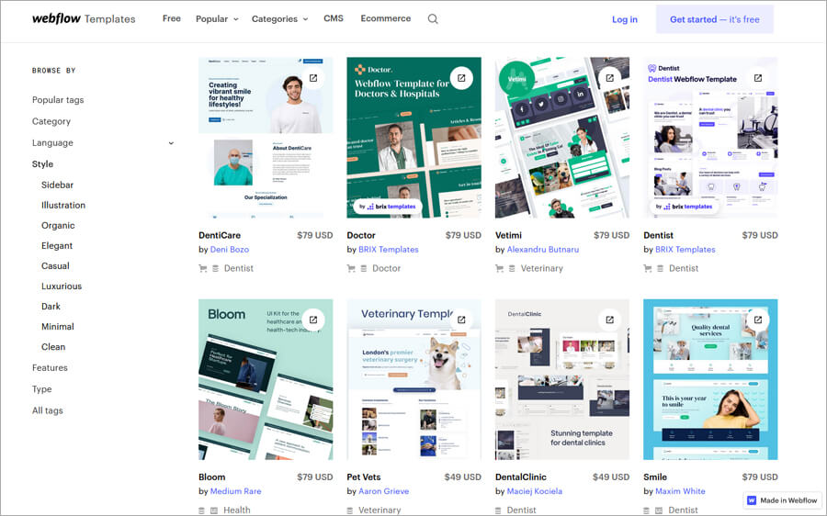Filter by Luxurious style

point(62,286)
